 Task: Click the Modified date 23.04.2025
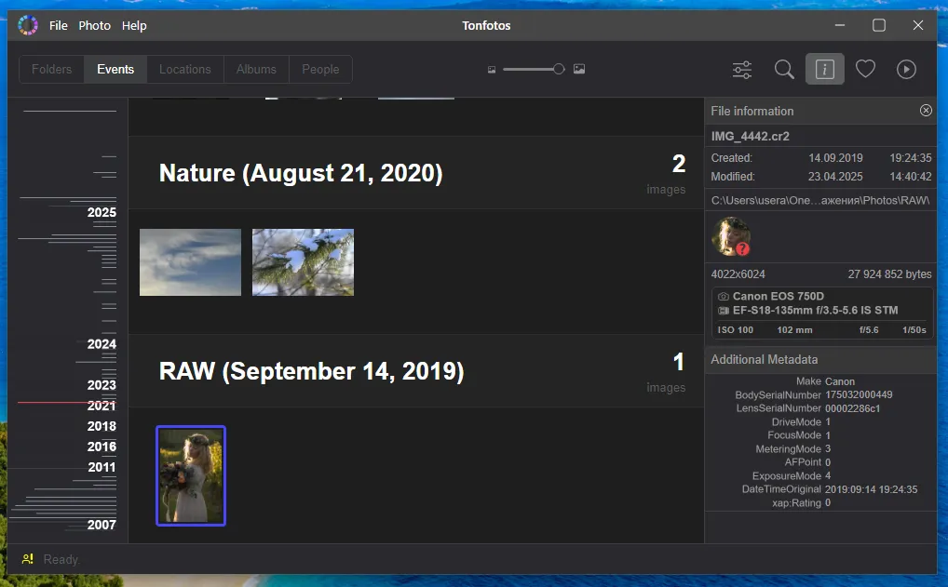835,177
